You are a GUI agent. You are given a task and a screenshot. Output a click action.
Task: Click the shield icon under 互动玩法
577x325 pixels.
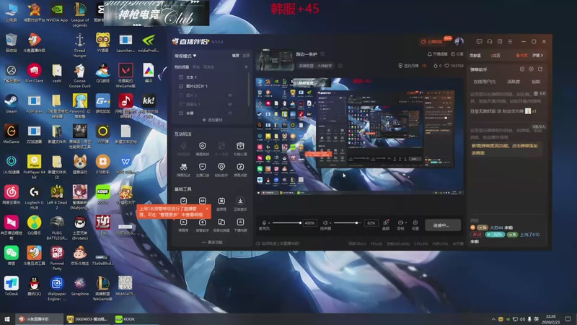pyautogui.click(x=203, y=146)
